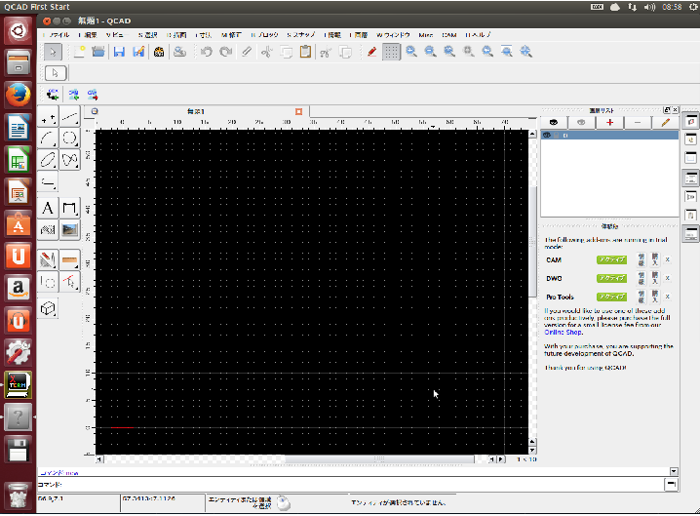
Task: Float the layer list panel
Action: 667,110
